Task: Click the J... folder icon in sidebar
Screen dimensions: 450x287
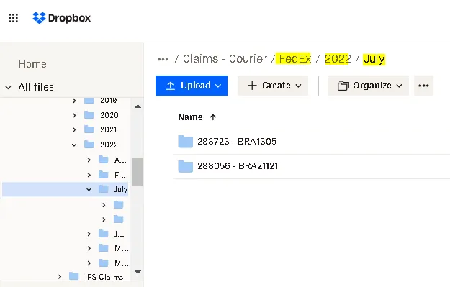Action: tap(103, 234)
